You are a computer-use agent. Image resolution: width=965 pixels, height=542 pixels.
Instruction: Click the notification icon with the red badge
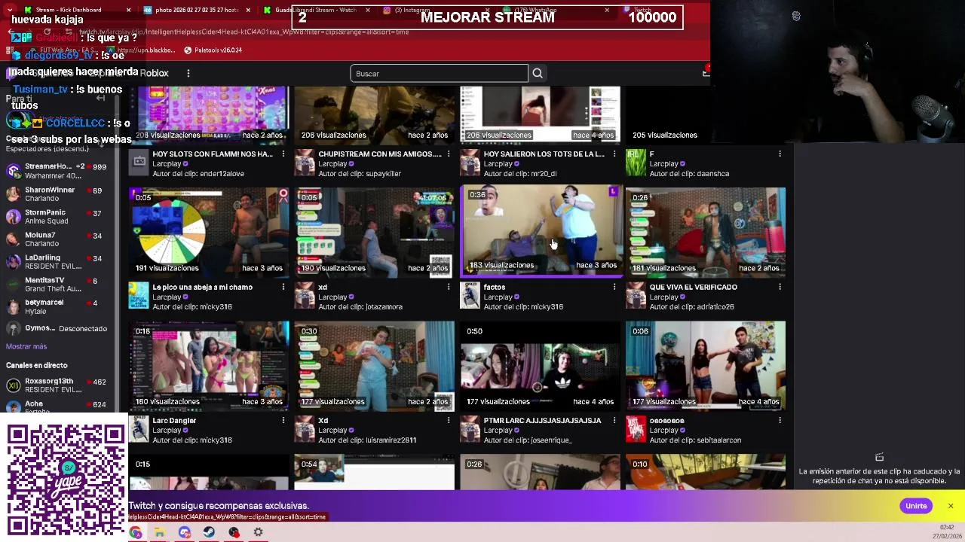pos(706,72)
